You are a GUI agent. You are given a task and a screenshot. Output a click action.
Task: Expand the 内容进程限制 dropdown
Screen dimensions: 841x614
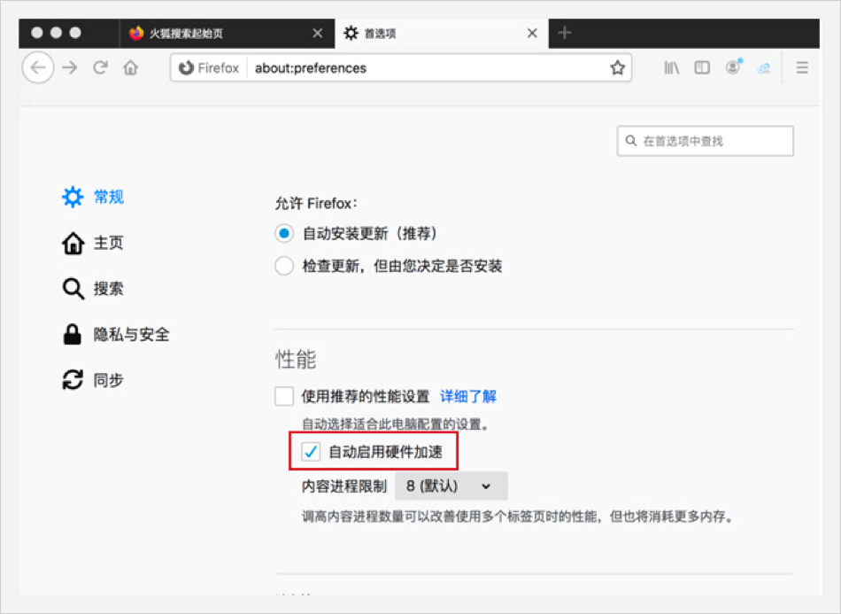point(451,486)
